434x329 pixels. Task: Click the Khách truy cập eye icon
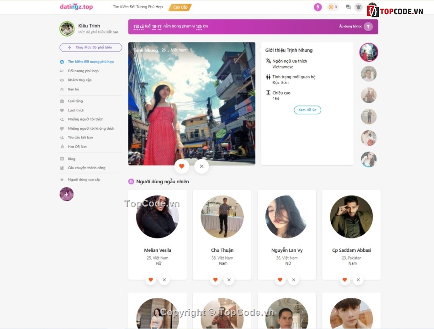tap(62, 80)
